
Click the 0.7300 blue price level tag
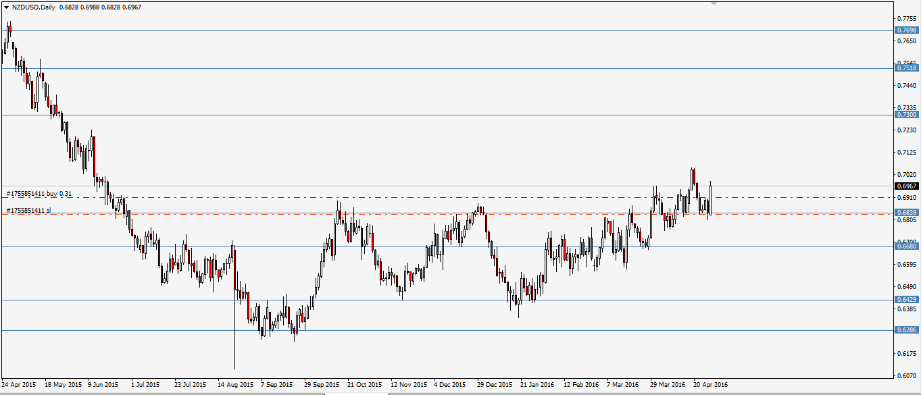coord(906,115)
